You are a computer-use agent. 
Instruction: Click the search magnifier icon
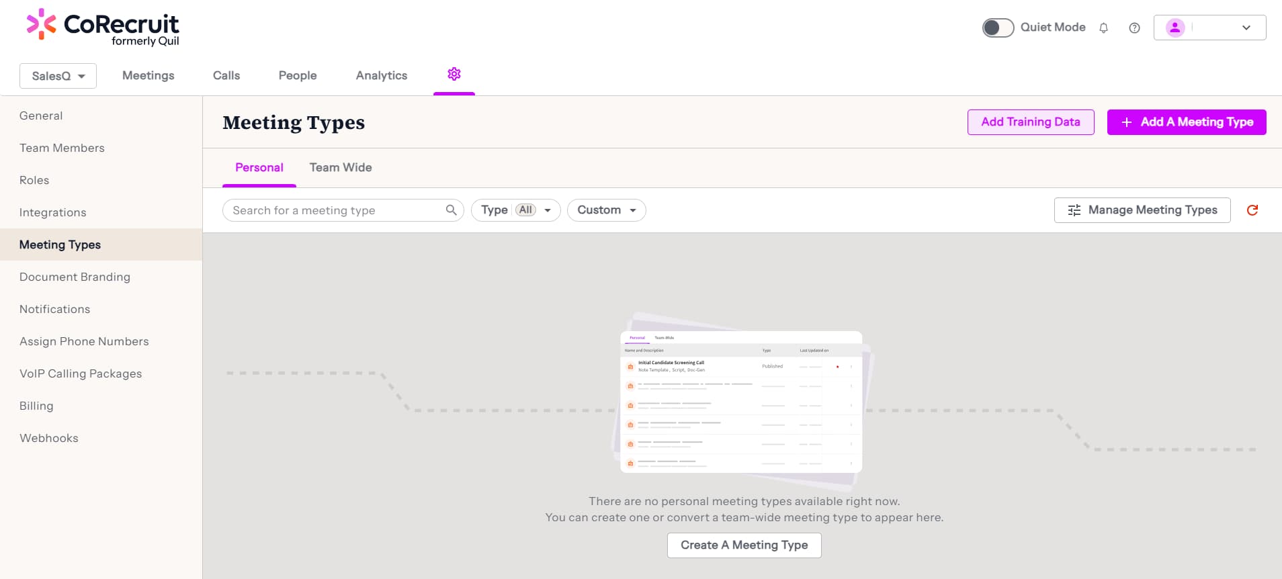(x=452, y=210)
